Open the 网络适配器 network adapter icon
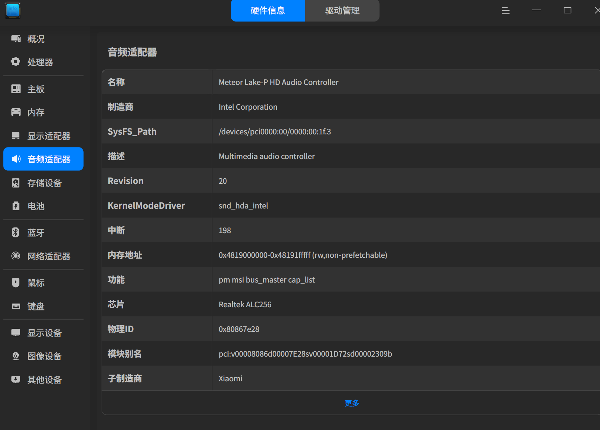This screenshot has height=430, width=600. click(x=16, y=256)
